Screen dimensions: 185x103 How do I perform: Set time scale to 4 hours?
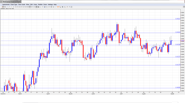[x=26, y=7]
